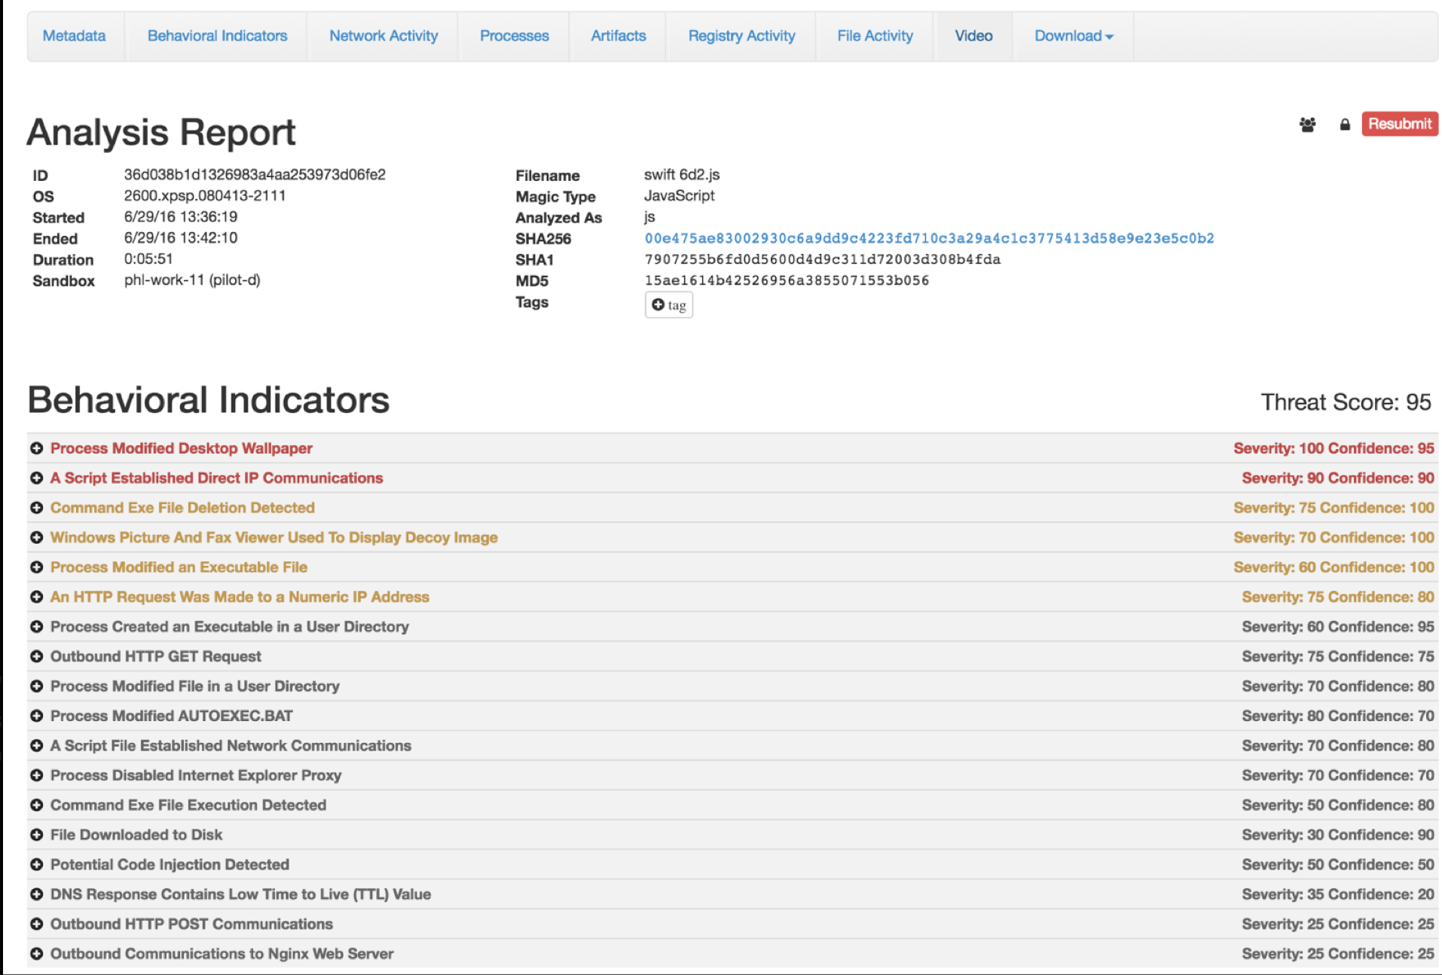Click plus icon beside Outbound HTTP GET Request
The image size is (1442, 975).
coord(36,656)
